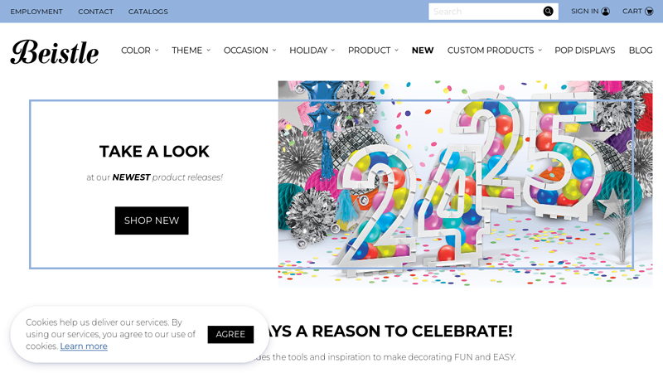This screenshot has width=663, height=373.
Task: Expand the Theme dropdown menu
Action: click(191, 51)
